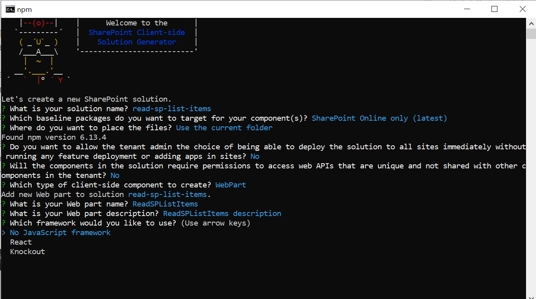Click the WebPart component type answer
This screenshot has width=536, height=299.
pyautogui.click(x=230, y=185)
